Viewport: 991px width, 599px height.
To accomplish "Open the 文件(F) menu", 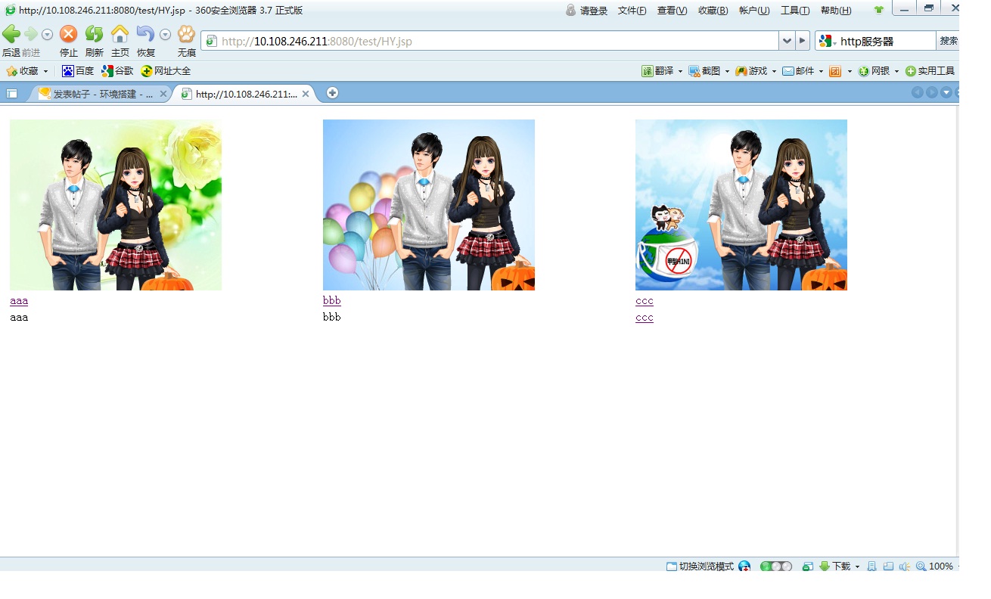I will [632, 11].
